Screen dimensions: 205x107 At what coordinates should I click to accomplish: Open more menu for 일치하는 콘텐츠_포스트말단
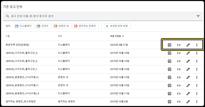(197, 102)
